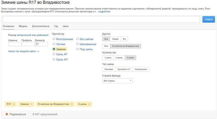Click the 6 447 предложений count
217x119 pixels.
pos(45,114)
